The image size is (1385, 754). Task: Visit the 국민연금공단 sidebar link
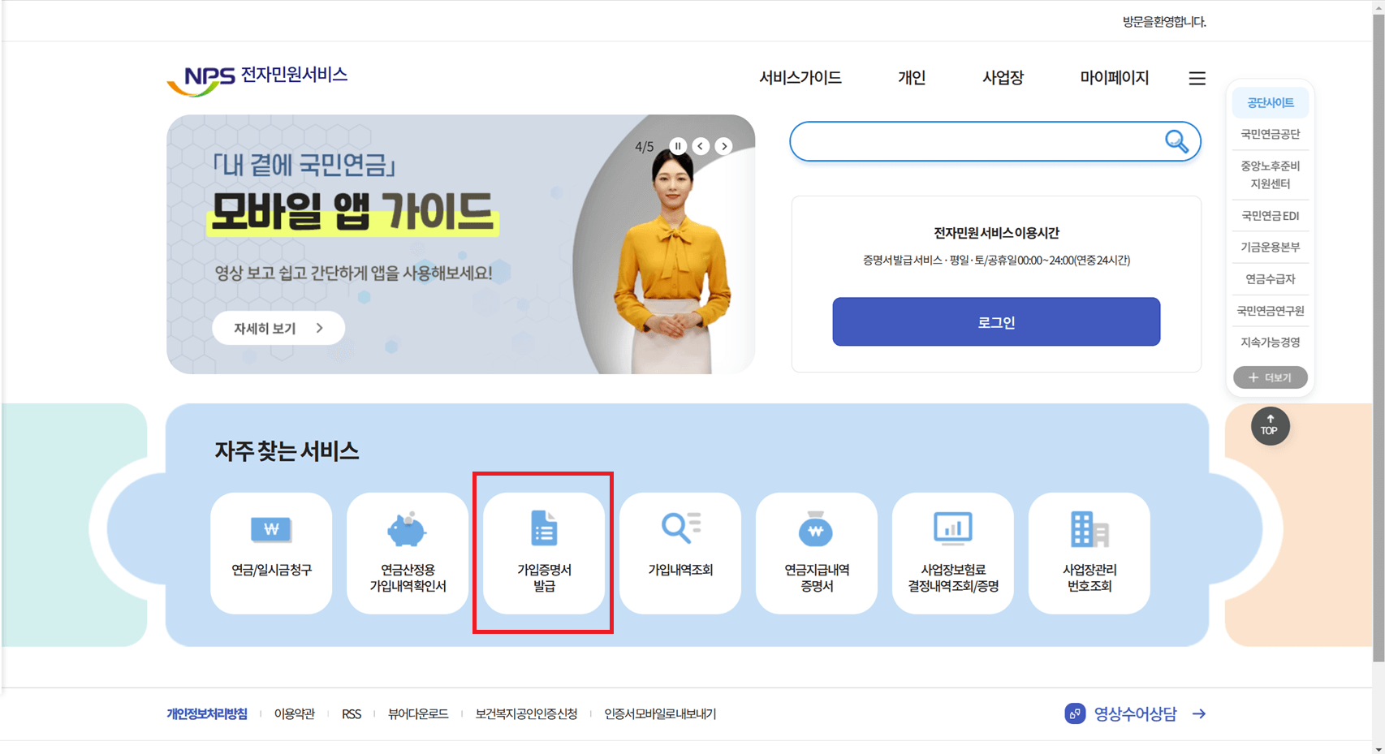[x=1270, y=134]
